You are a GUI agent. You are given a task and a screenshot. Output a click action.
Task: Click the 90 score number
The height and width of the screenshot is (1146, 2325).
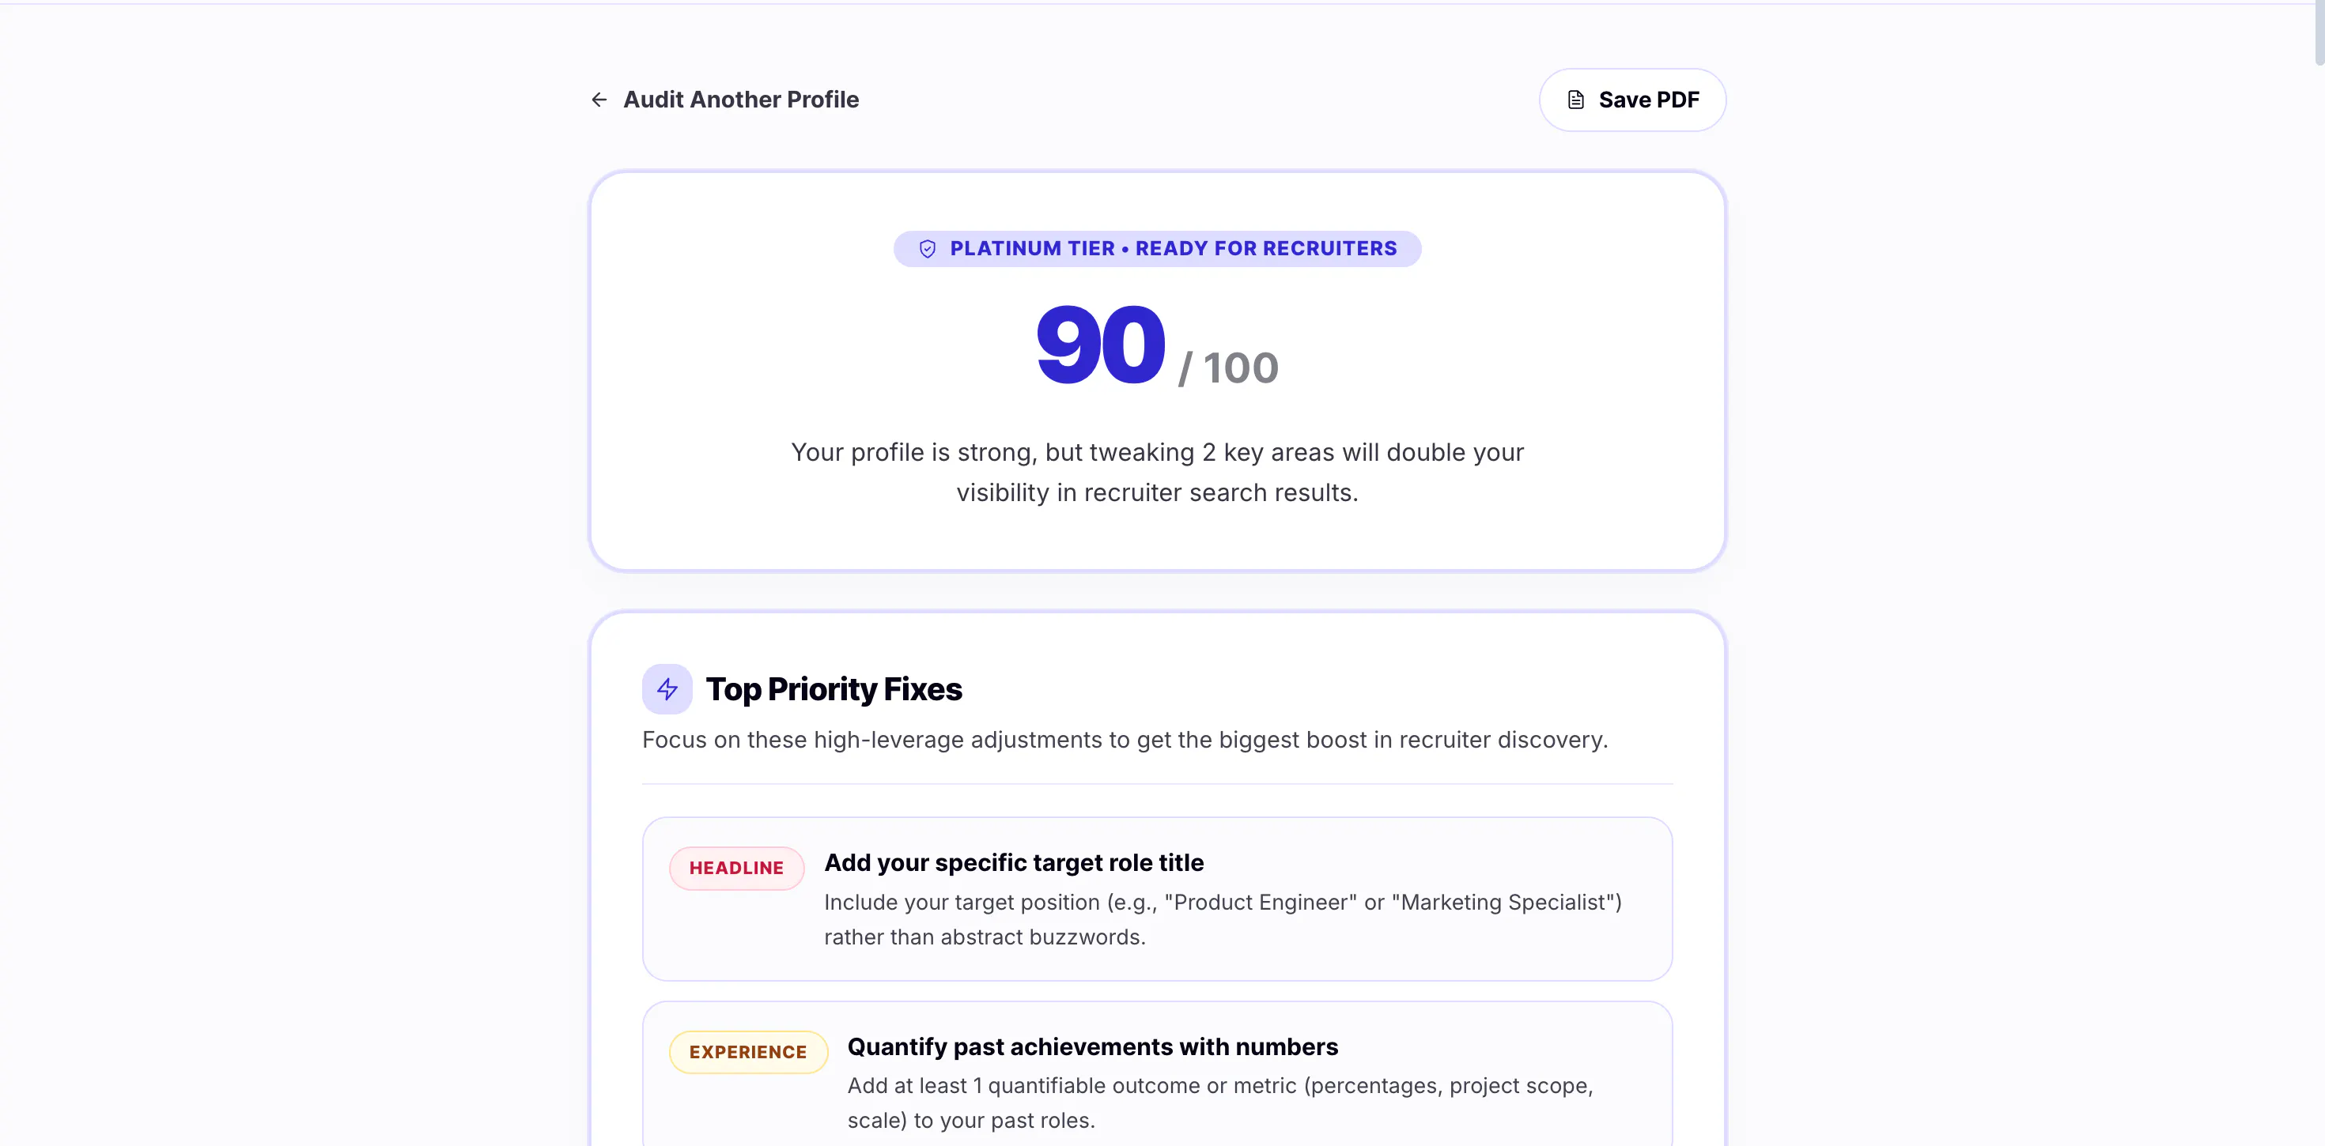1101,345
